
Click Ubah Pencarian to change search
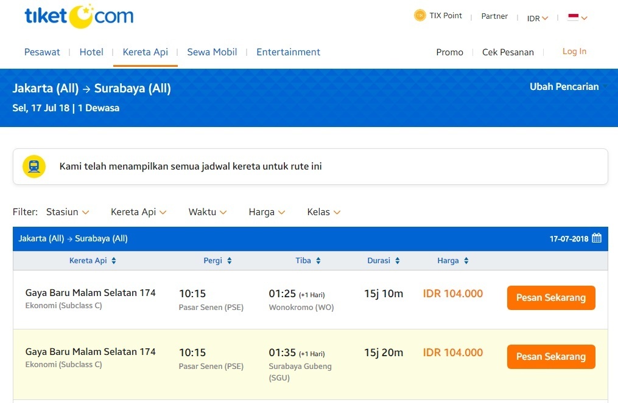click(564, 87)
